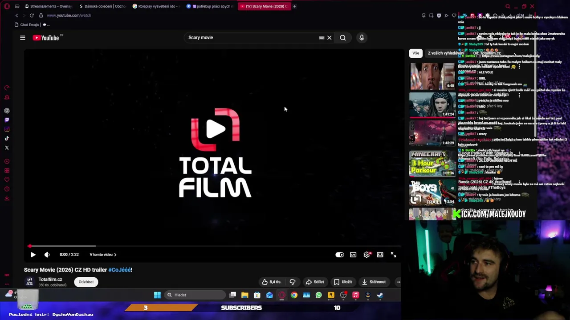Image resolution: width=570 pixels, height=320 pixels.
Task: Reload the page with refresh icon
Action: tap(32, 16)
